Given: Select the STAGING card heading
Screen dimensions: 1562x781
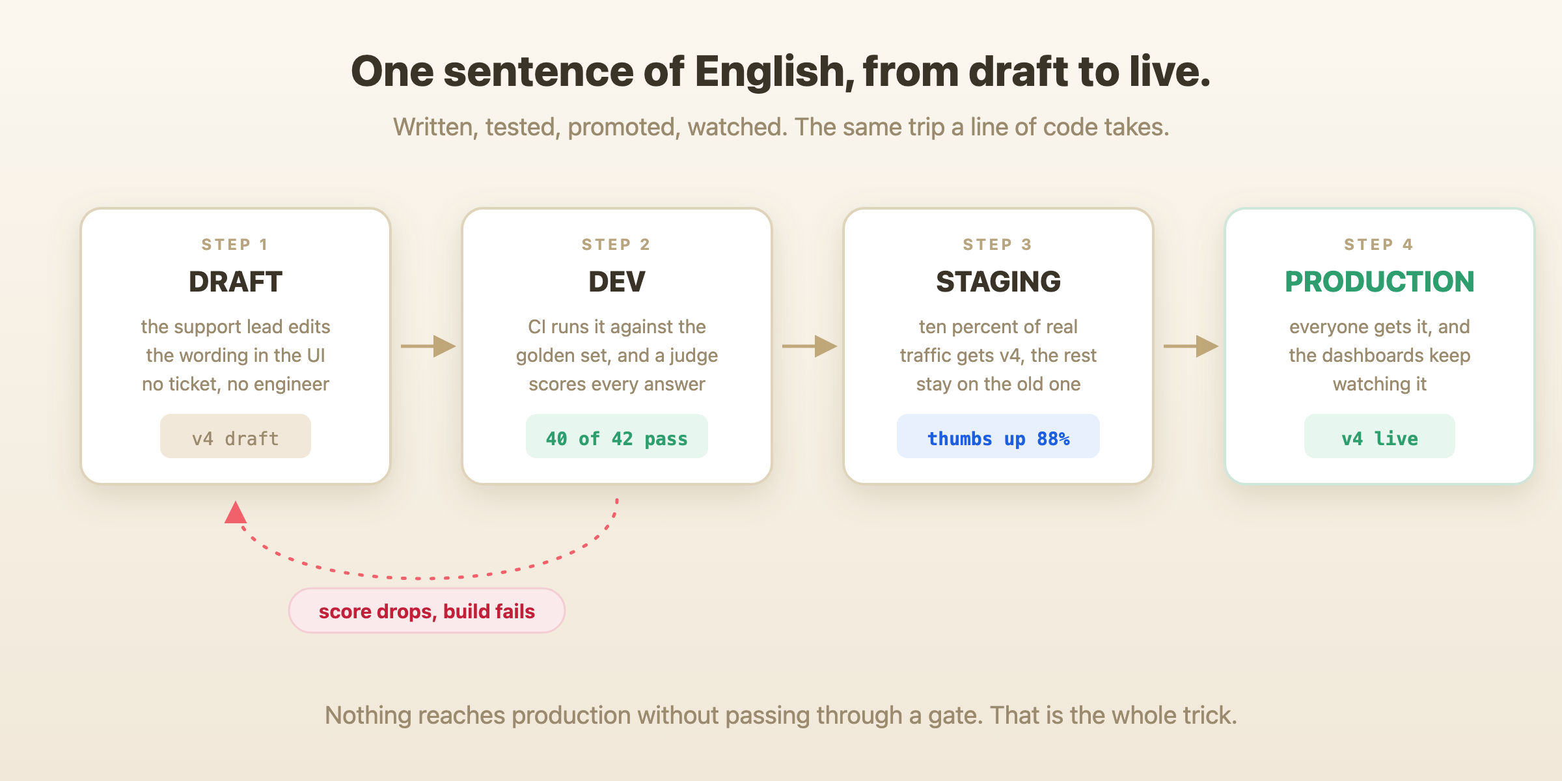Looking at the screenshot, I should point(998,282).
